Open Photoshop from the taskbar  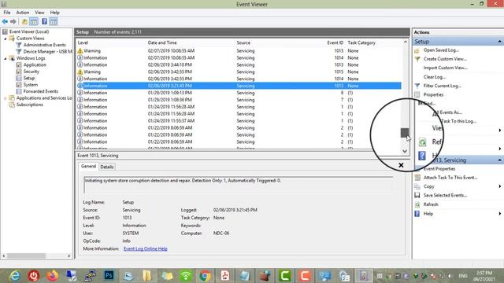[x=109, y=276]
